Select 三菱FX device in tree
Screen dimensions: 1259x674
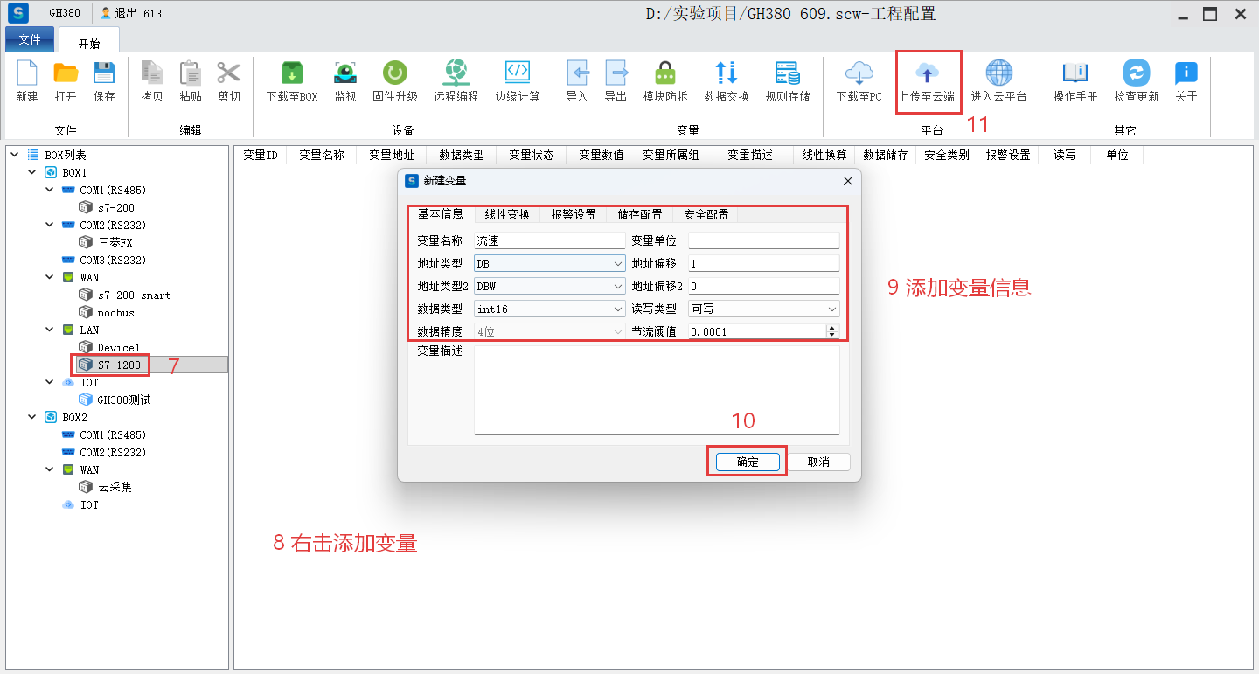click(115, 242)
